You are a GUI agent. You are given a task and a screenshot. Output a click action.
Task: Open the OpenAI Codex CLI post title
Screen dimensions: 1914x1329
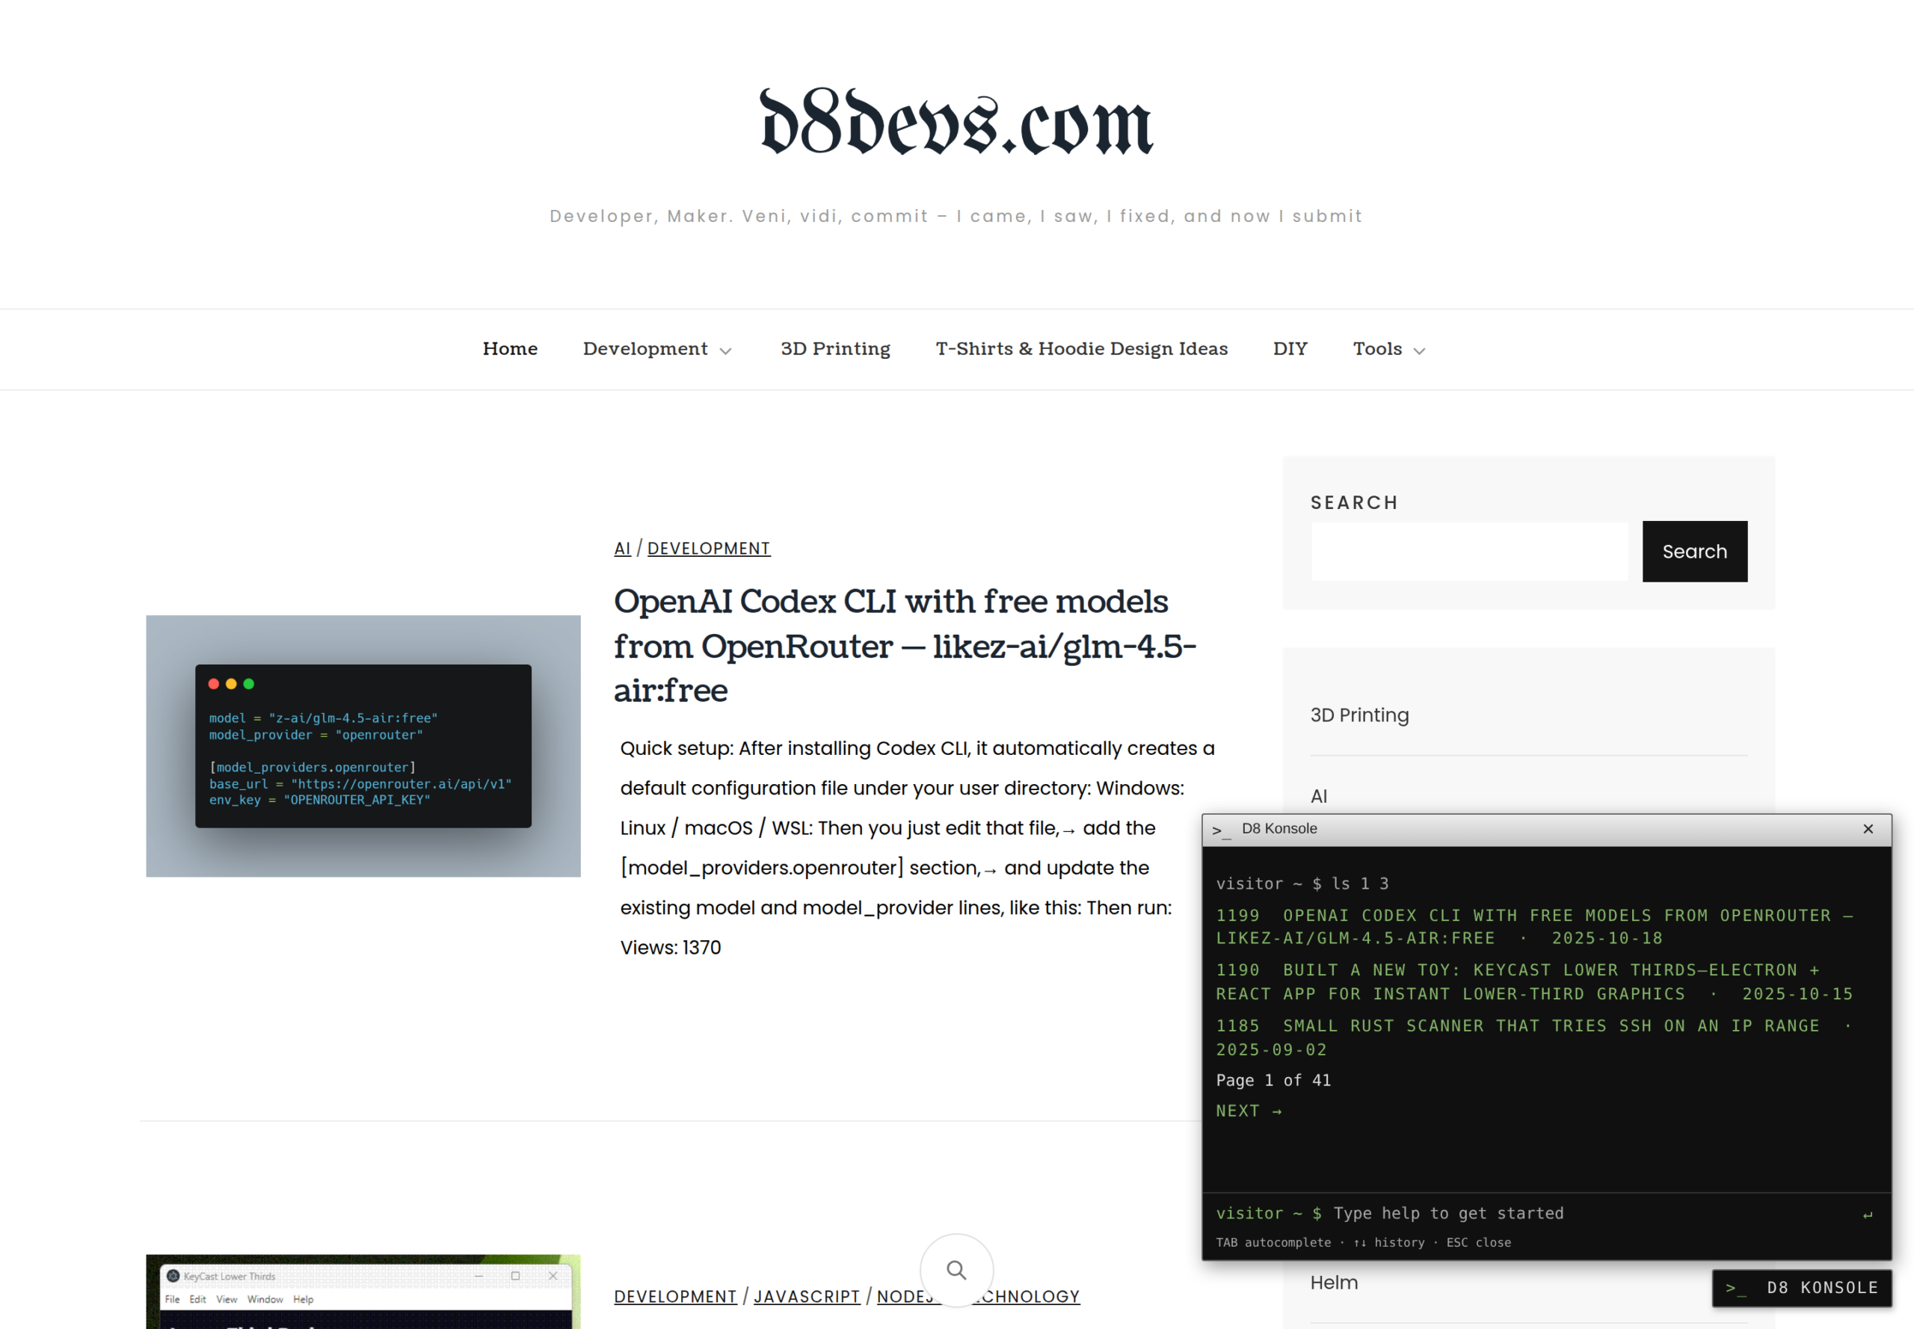tap(905, 645)
